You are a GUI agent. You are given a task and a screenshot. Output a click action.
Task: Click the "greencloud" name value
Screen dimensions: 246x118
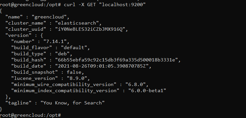click(x=49, y=17)
